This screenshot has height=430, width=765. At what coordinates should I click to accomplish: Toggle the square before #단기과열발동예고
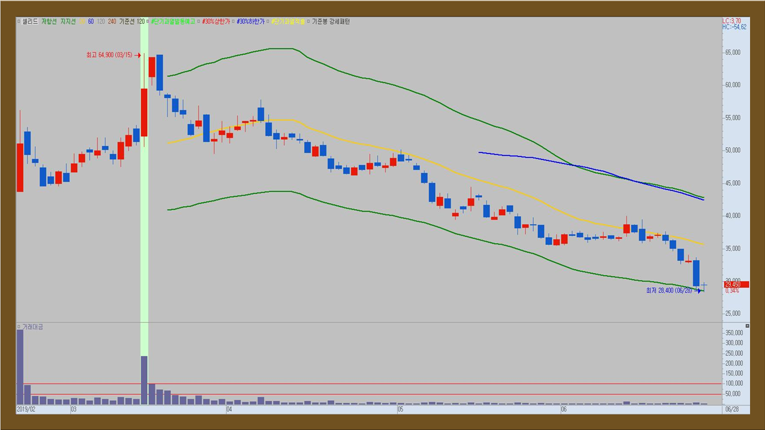tap(148, 21)
